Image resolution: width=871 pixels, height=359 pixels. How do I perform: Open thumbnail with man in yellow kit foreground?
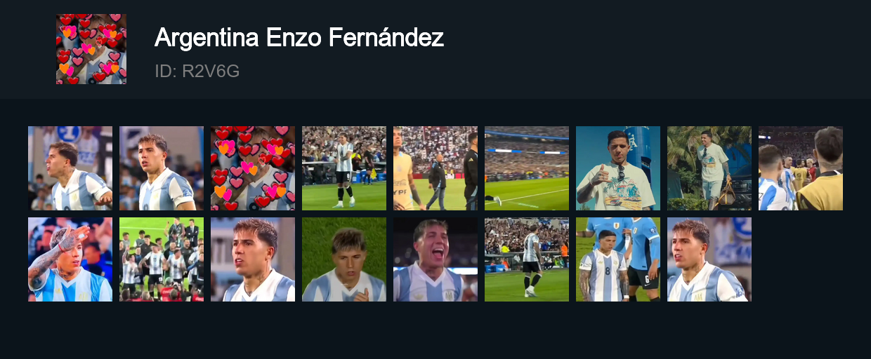click(435, 168)
